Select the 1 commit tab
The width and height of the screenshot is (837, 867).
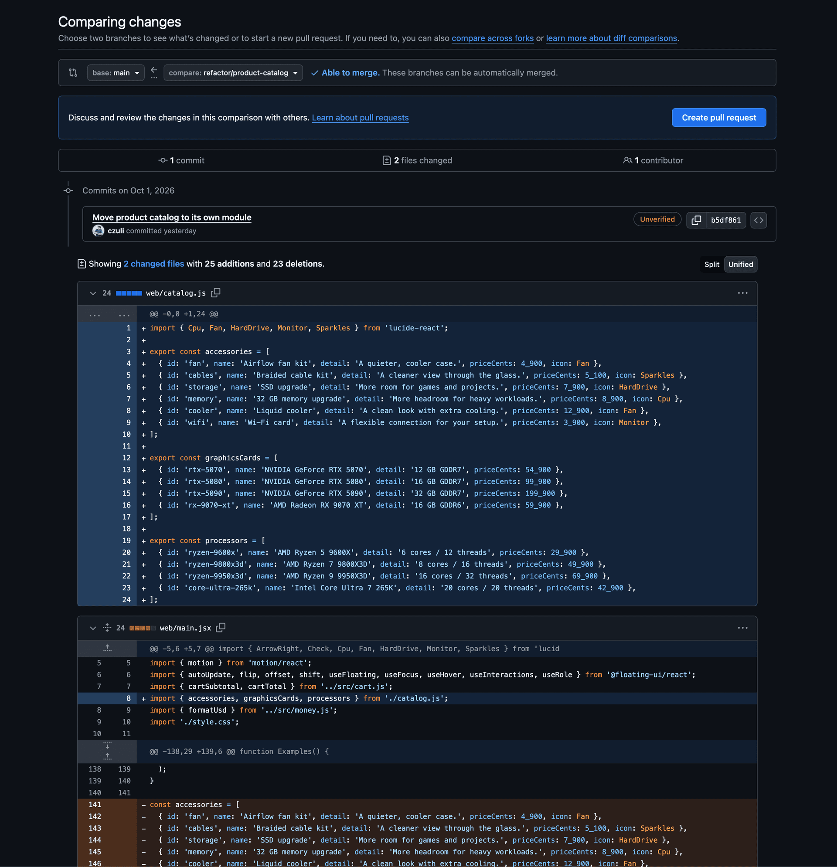181,160
